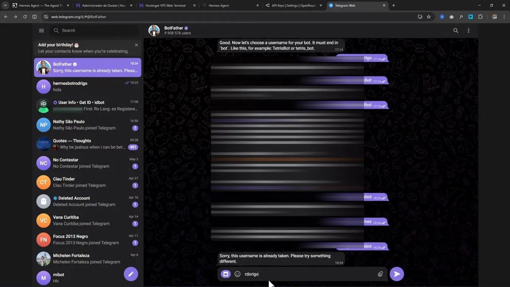Open the mibot chat

point(88,278)
